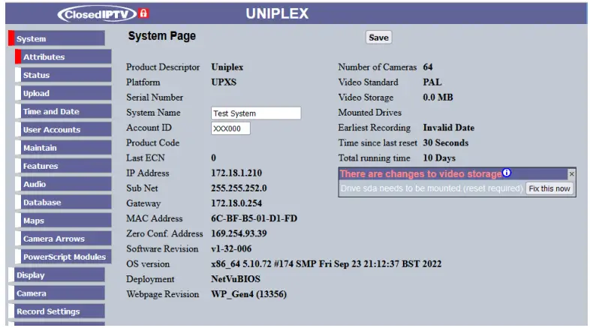The image size is (590, 328).
Task: Click the Zero Conf address 169.254.93.39
Action: 239,233
